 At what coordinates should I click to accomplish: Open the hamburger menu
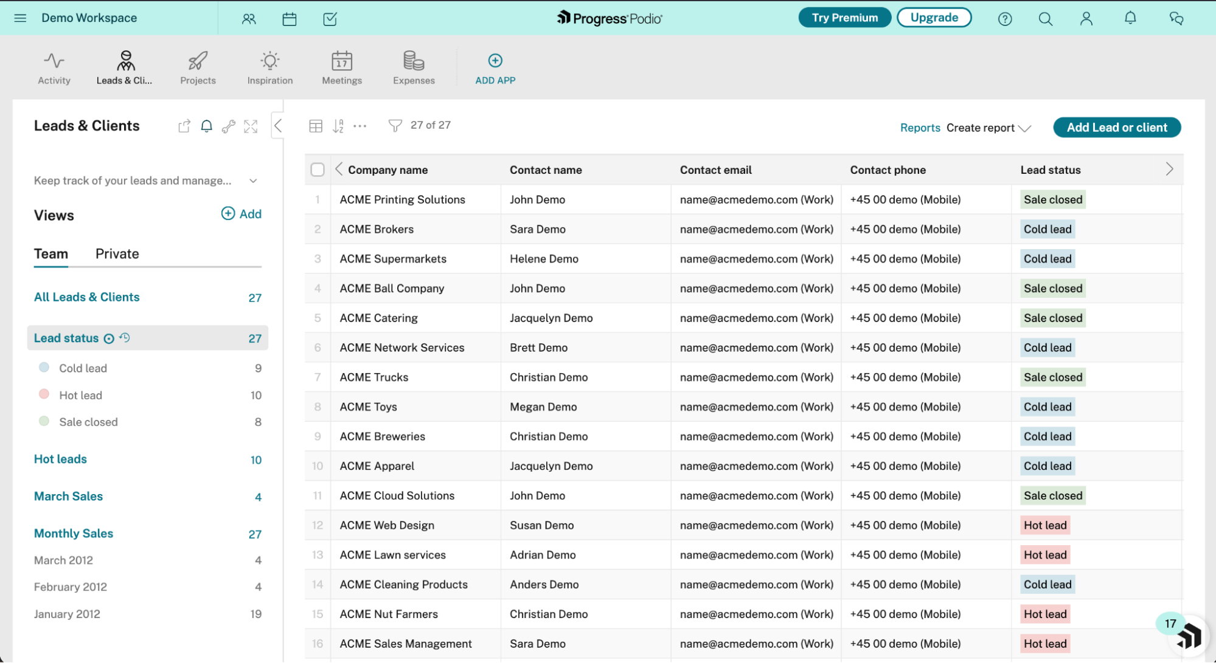(x=20, y=18)
